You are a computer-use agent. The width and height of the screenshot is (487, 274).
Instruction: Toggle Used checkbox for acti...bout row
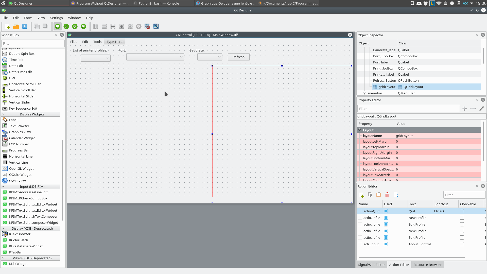tap(386, 244)
